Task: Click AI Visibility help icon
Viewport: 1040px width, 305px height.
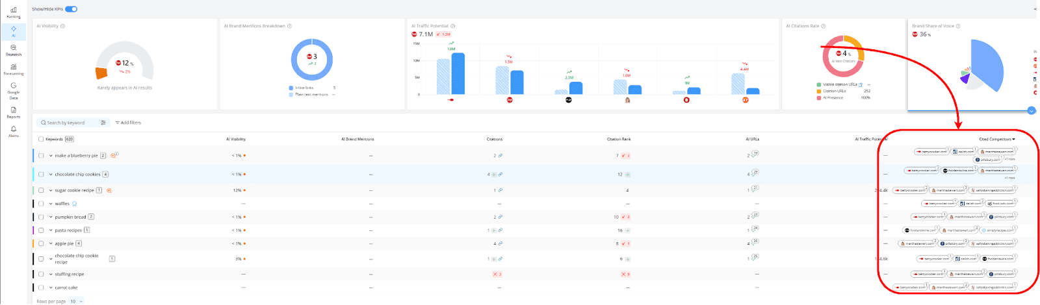Action: point(62,26)
